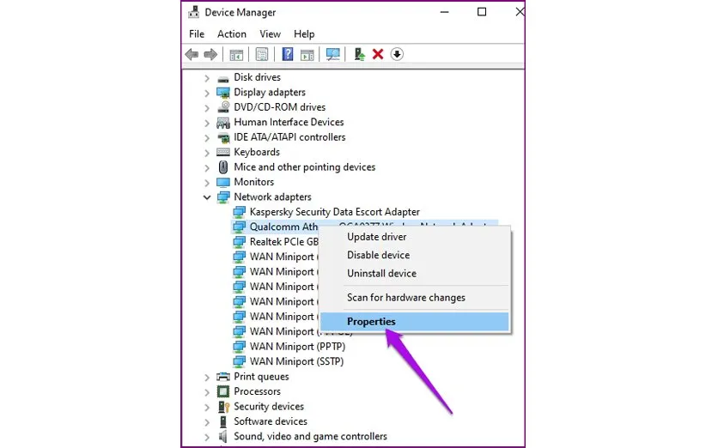The height and width of the screenshot is (448, 706).
Task: Expand the Sound, video and game controllers node
Action: click(x=207, y=437)
